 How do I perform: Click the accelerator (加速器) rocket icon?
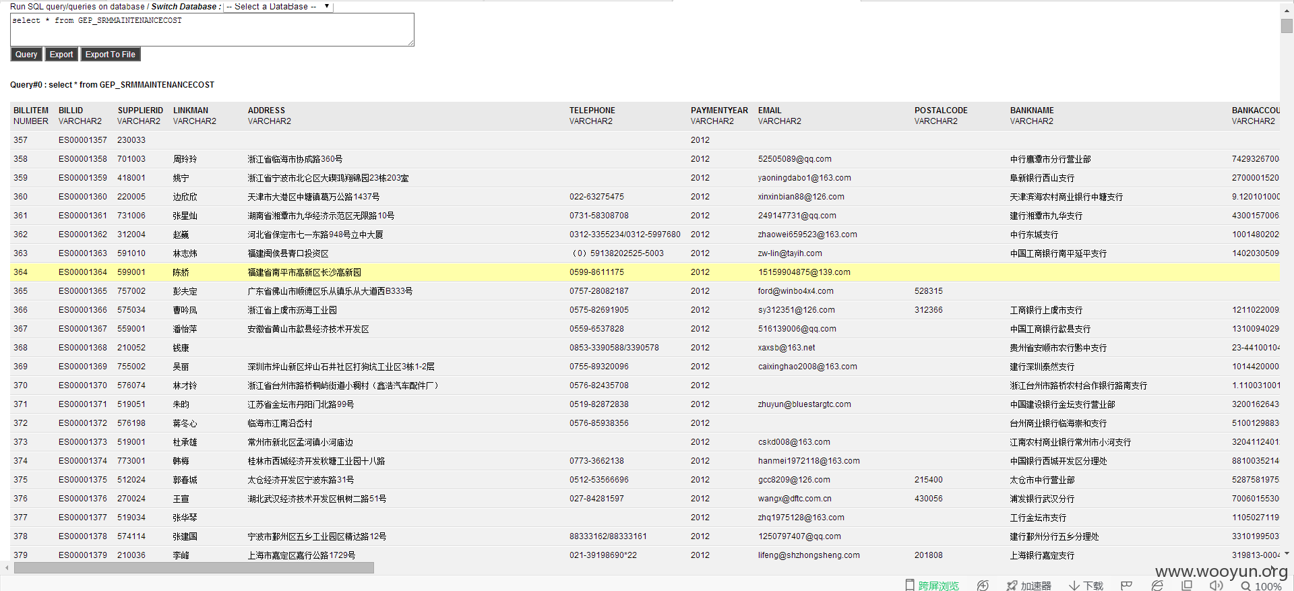click(1012, 586)
